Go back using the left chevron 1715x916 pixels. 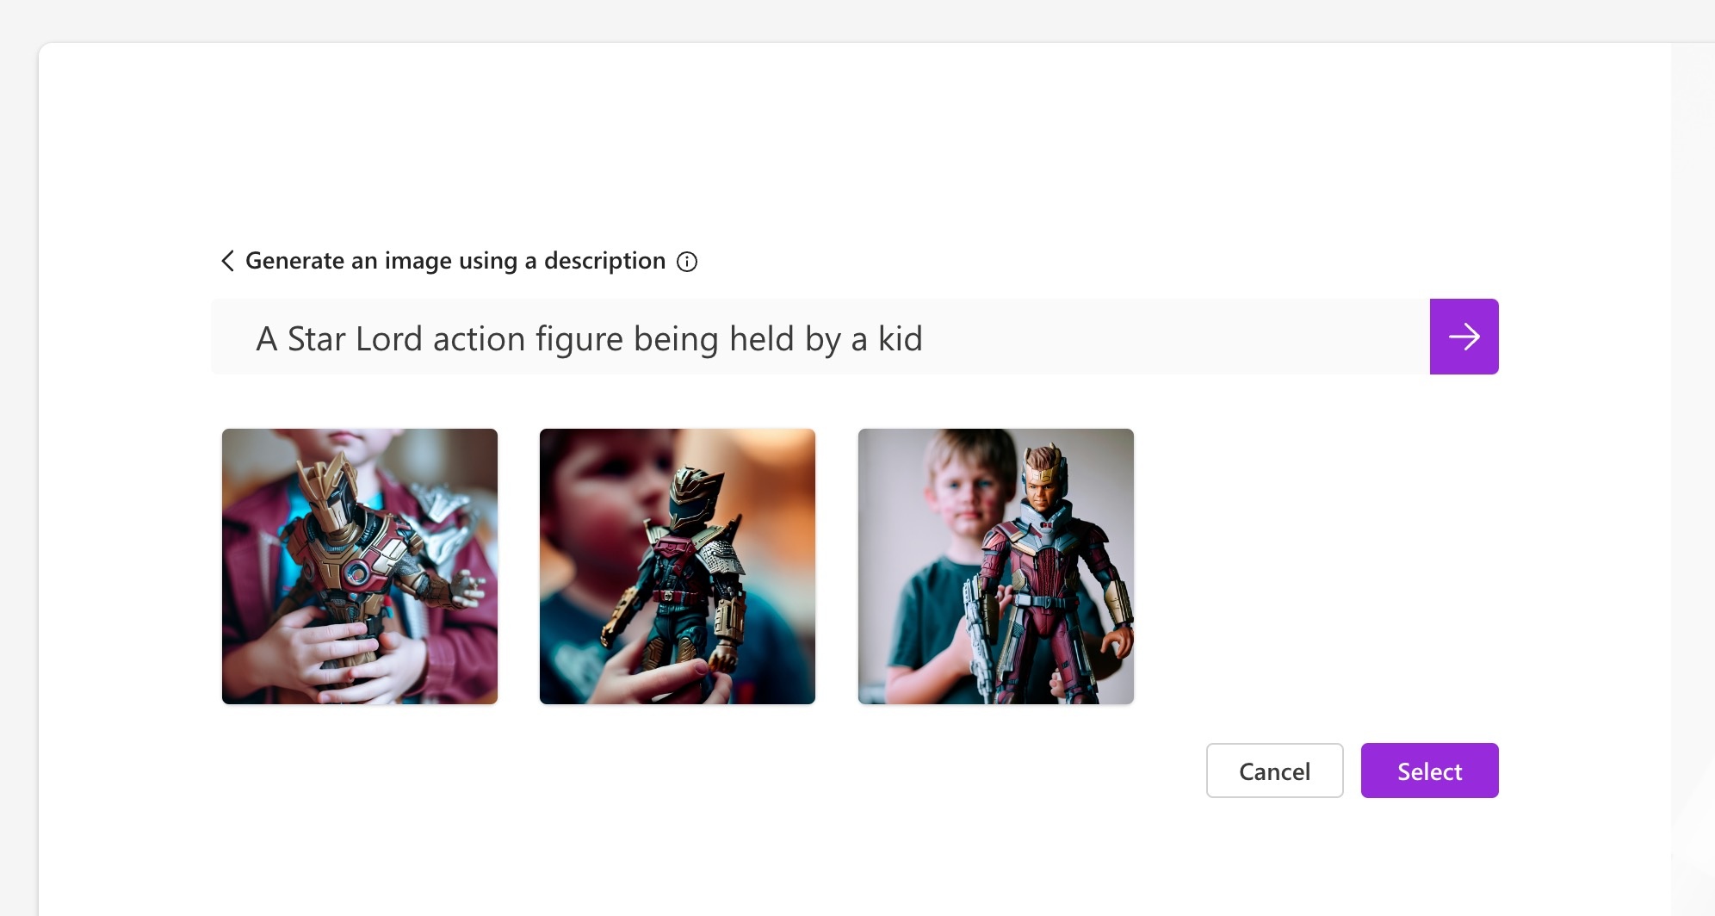227,261
